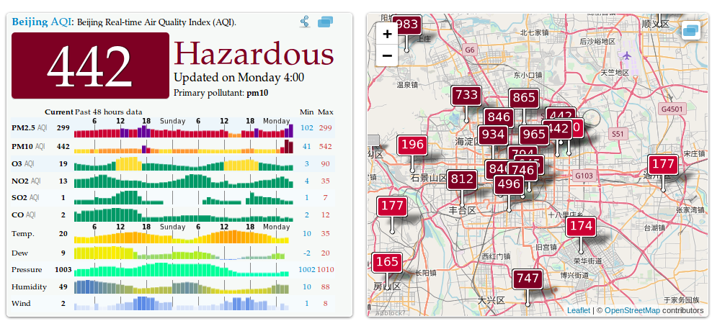Select the 934 AQI station marker
This screenshot has width=725, height=334.
(493, 135)
